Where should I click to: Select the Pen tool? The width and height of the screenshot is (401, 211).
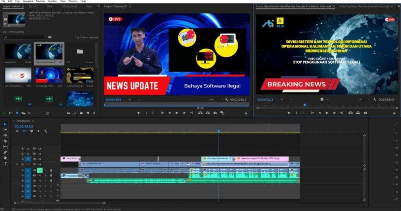click(5, 152)
